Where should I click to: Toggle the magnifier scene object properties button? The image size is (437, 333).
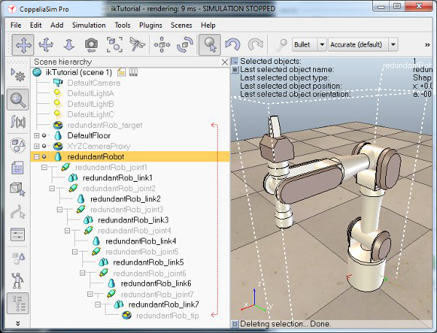point(18,99)
